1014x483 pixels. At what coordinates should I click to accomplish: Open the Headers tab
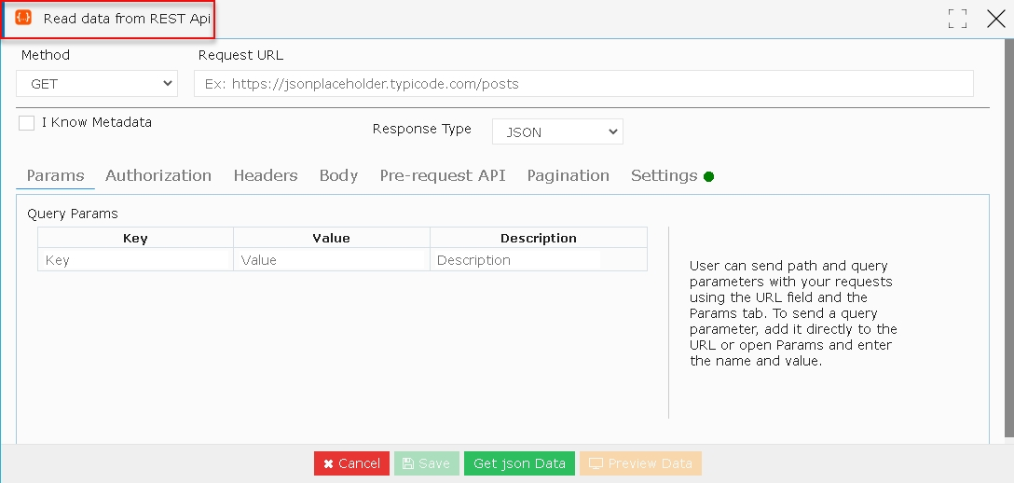click(x=266, y=176)
